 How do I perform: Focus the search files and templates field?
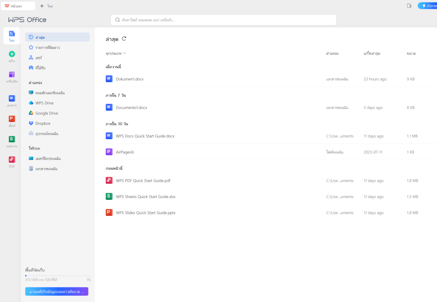tap(224, 20)
